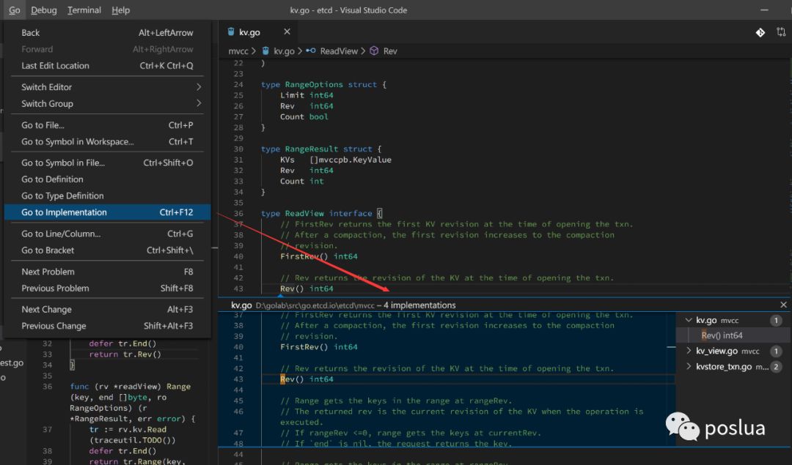Select Last Edit Location menu entry

pyautogui.click(x=107, y=66)
